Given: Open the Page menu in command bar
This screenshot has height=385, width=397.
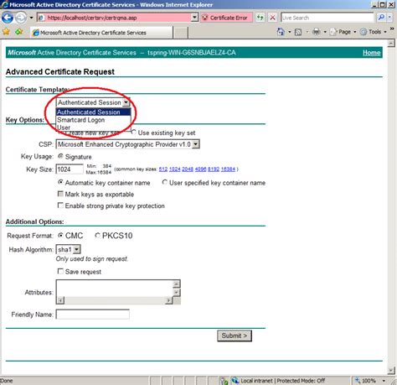Looking at the screenshot, I should coord(343,32).
